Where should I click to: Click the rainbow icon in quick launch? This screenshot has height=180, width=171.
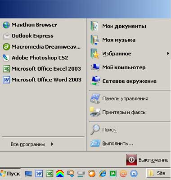[60, 174]
